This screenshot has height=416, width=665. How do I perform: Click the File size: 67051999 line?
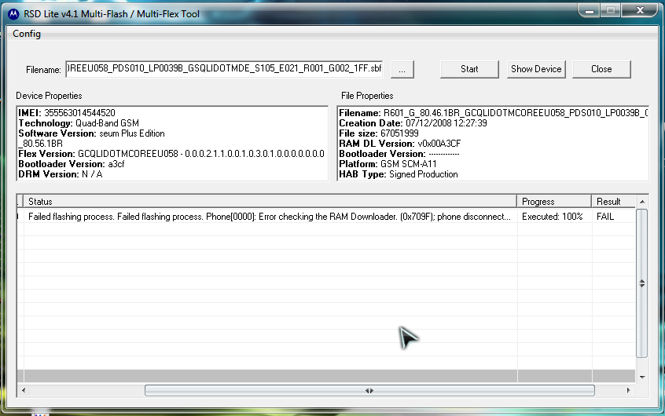(379, 133)
